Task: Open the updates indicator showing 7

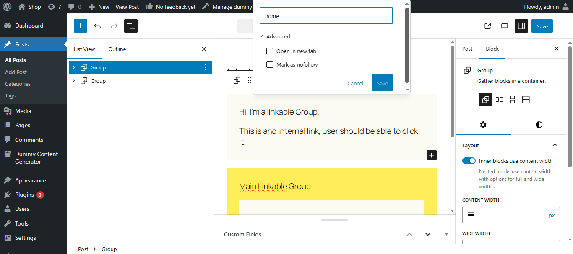Action: click(55, 7)
